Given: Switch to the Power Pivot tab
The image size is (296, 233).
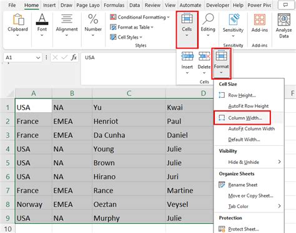Looking at the screenshot, I should [259, 5].
